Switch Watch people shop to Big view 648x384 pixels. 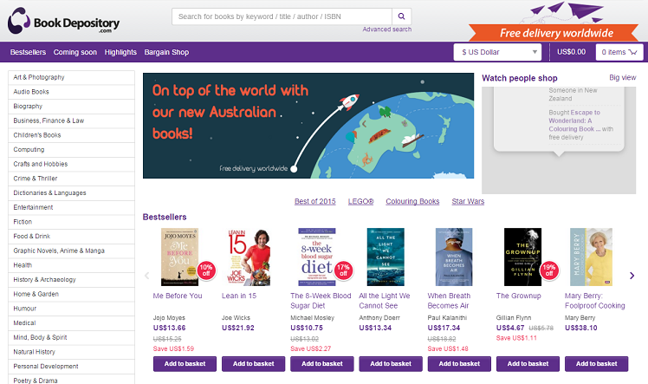coord(622,77)
